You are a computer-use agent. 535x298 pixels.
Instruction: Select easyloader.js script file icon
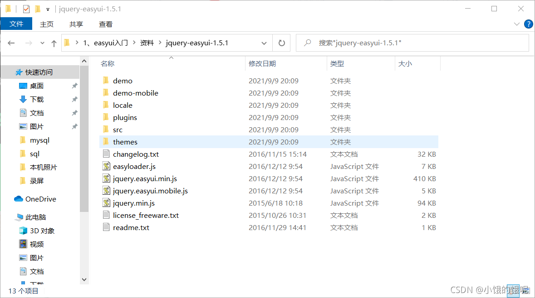point(106,166)
